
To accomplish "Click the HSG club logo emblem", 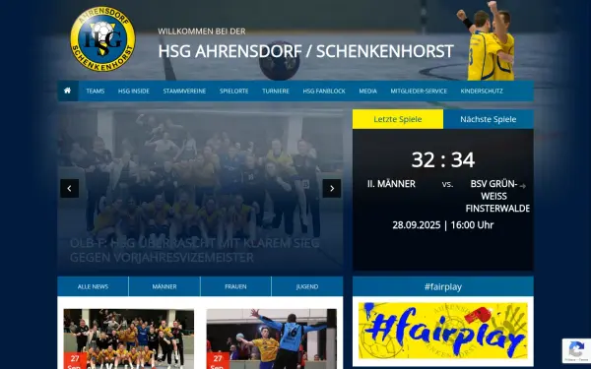I will [102, 38].
